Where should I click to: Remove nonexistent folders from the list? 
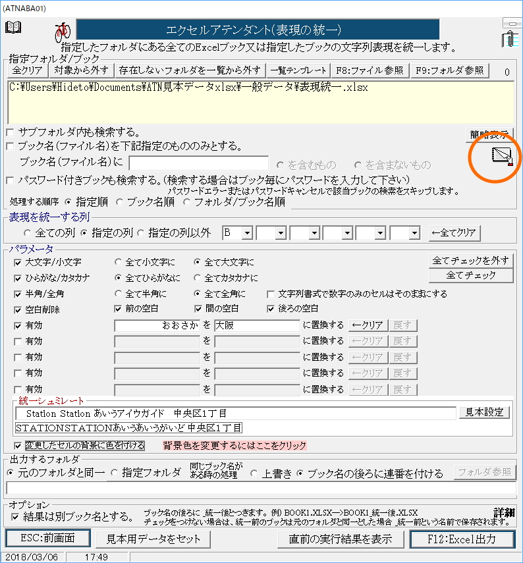click(x=190, y=70)
